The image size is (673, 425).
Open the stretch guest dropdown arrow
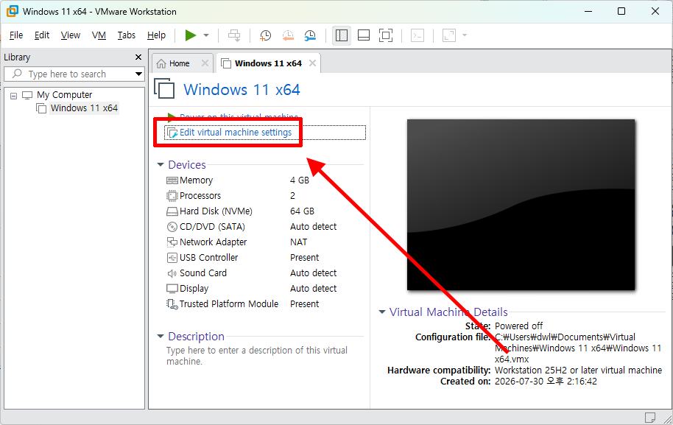[465, 35]
